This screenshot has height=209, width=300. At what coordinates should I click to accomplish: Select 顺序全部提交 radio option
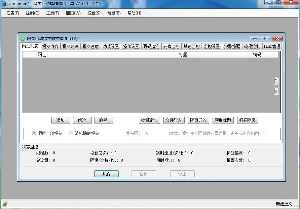(34, 133)
